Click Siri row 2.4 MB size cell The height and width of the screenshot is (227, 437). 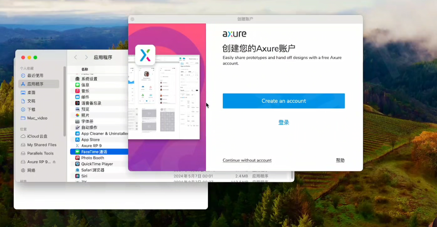click(x=241, y=176)
